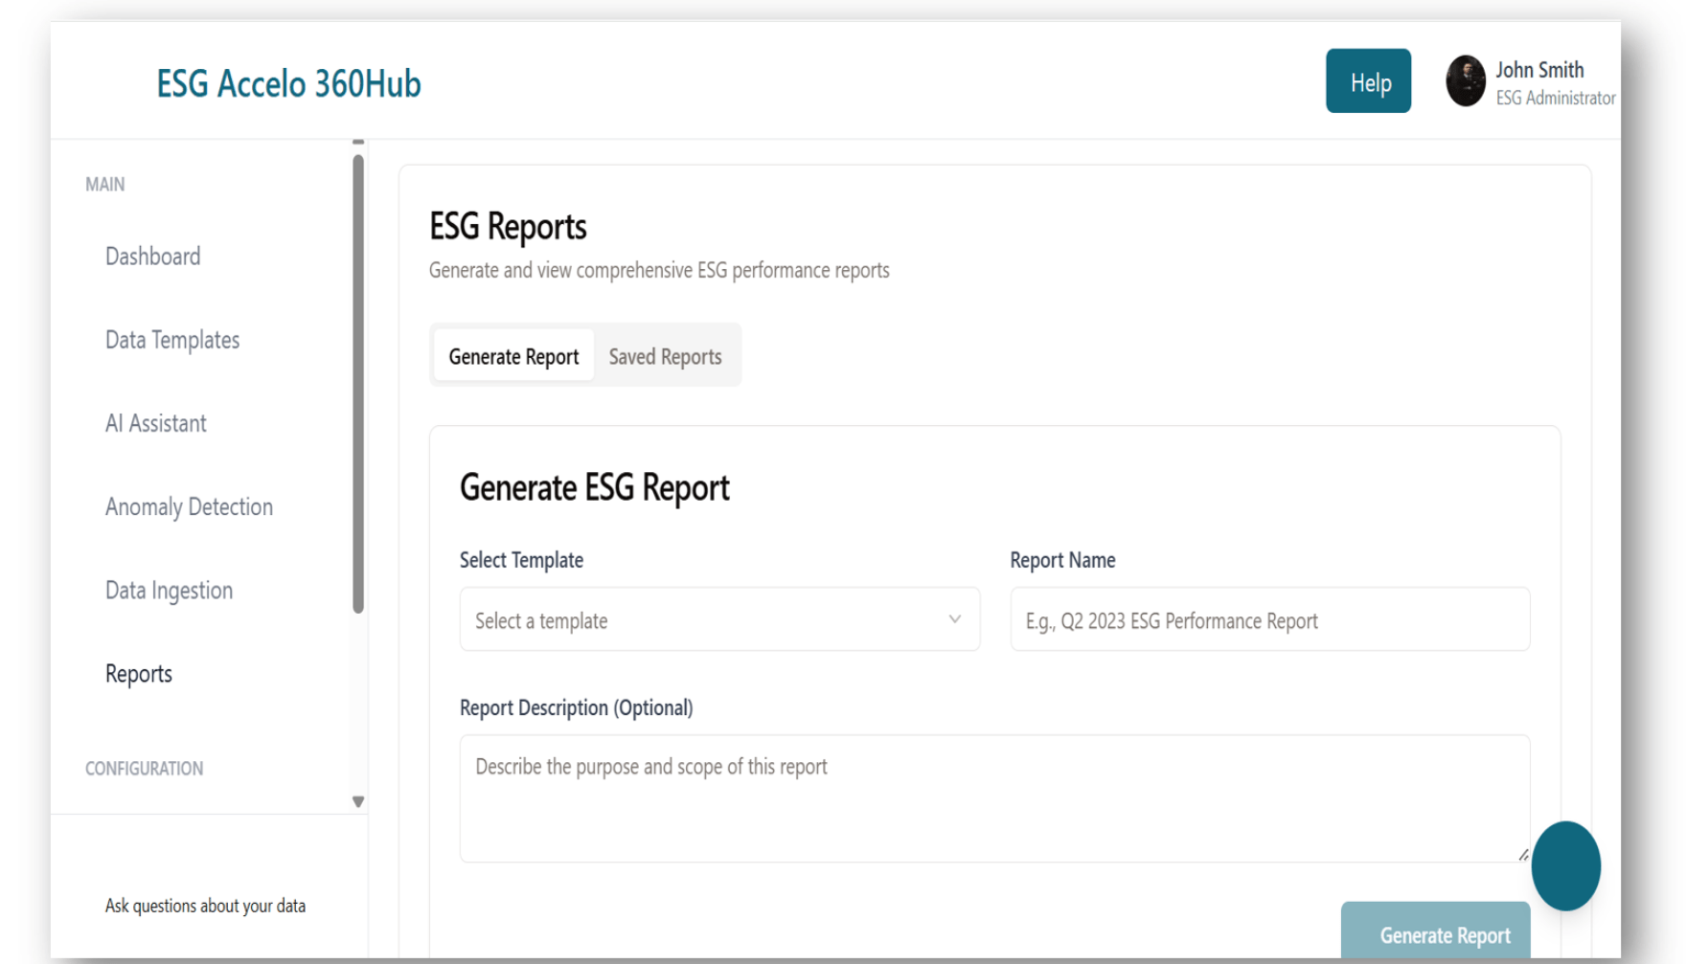This screenshot has height=964, width=1686.
Task: Click the ESG Reports page heading
Action: coord(508,227)
